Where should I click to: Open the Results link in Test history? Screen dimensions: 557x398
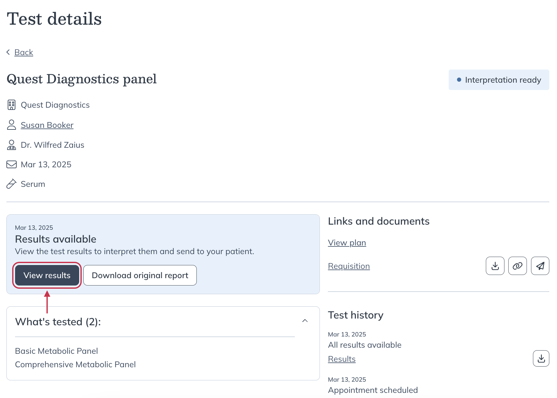pos(342,359)
